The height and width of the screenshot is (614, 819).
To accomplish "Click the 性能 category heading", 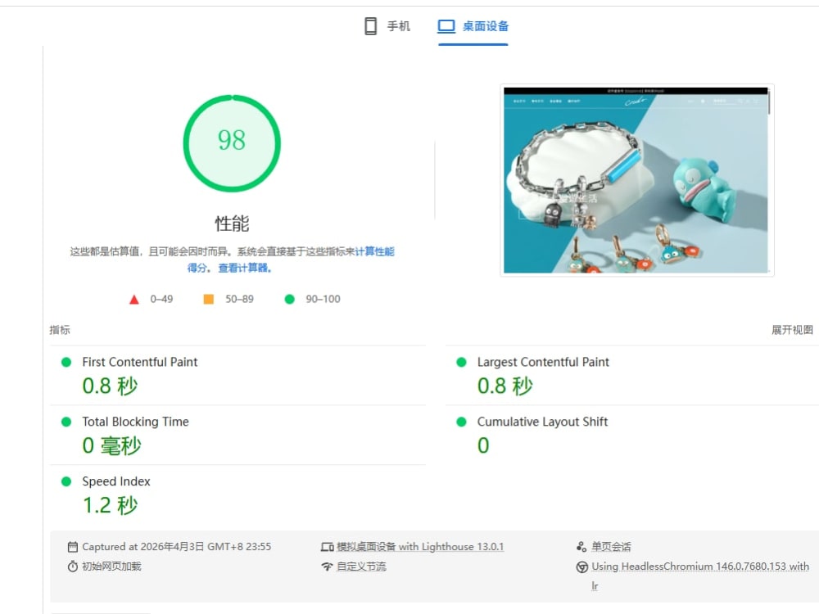I will coord(232,223).
